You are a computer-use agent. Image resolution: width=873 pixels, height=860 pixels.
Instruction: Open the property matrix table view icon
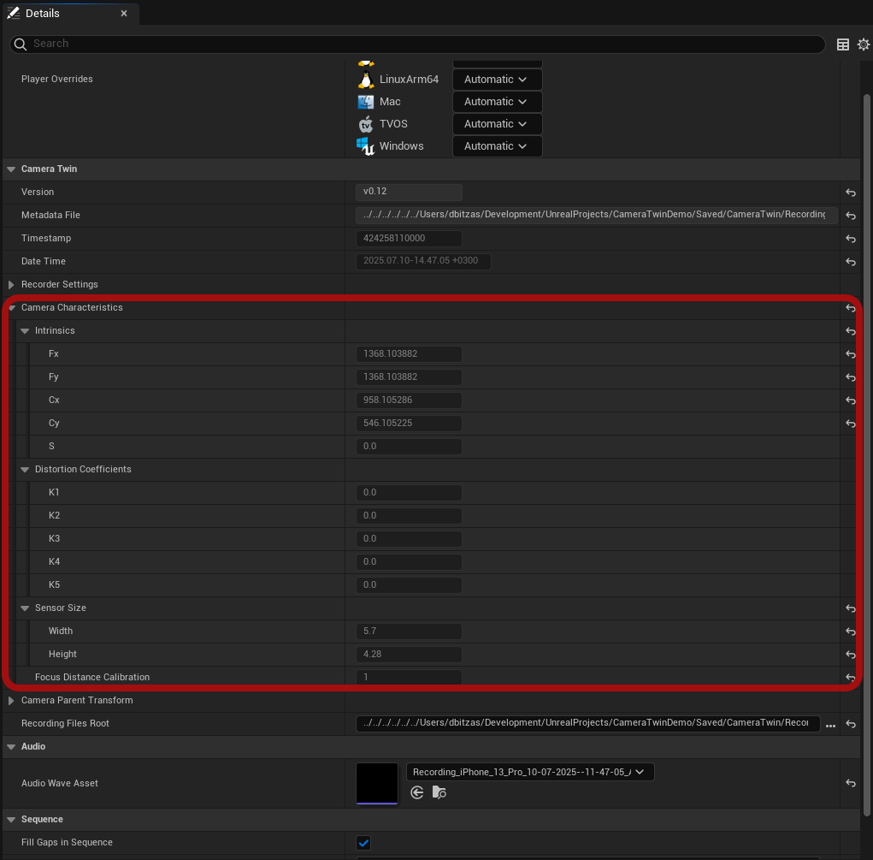click(843, 44)
